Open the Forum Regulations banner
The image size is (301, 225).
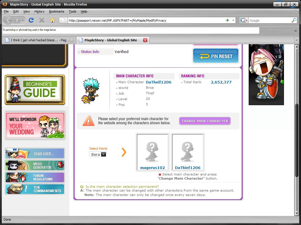point(35,177)
